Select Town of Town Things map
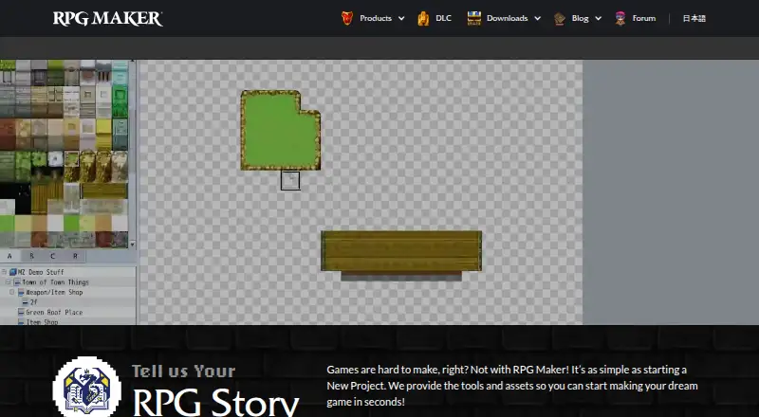The image size is (759, 417). click(55, 282)
